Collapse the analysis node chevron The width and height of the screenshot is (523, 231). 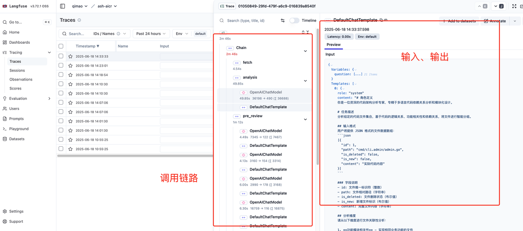pyautogui.click(x=305, y=81)
